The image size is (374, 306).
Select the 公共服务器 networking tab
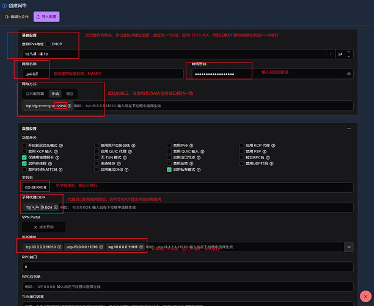tap(35, 94)
